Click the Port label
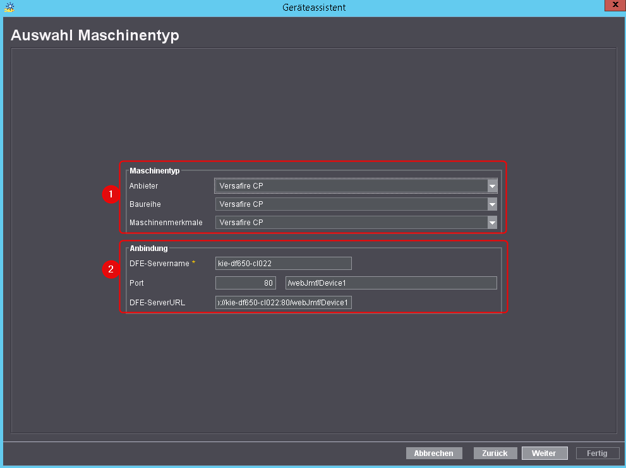626x468 pixels. coord(136,283)
